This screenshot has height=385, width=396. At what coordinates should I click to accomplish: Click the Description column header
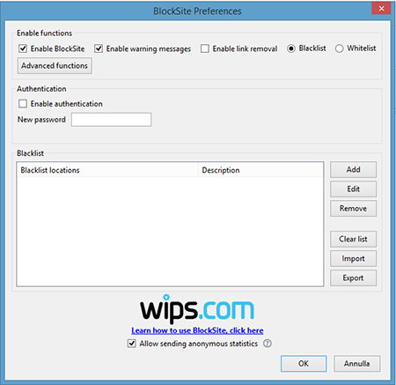click(260, 170)
